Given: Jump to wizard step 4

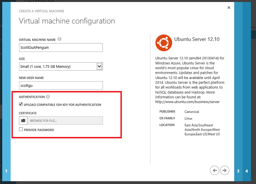Looking at the screenshot, I should click(247, 171).
